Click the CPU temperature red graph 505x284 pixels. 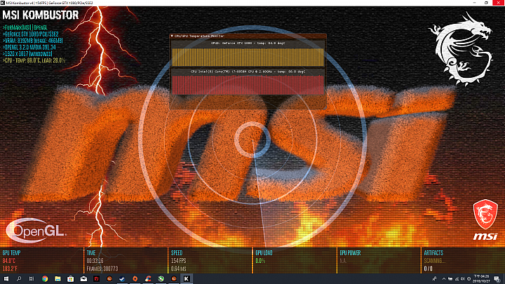point(248,85)
